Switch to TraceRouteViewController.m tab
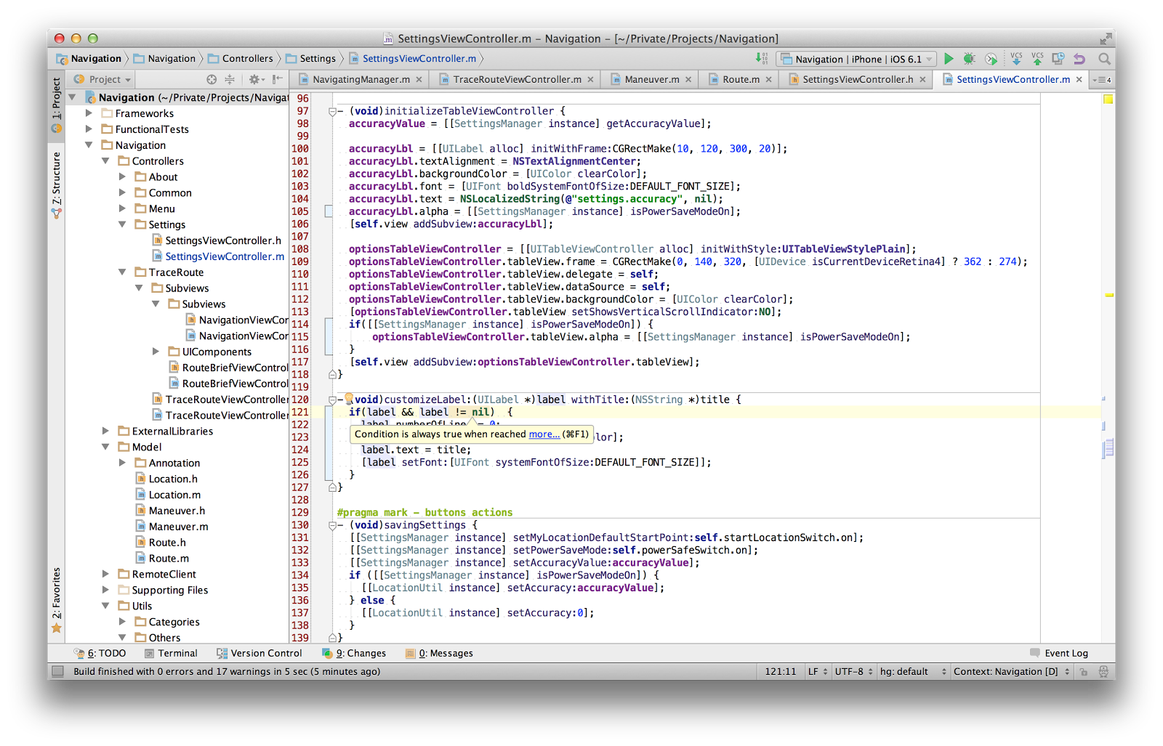 click(x=517, y=79)
